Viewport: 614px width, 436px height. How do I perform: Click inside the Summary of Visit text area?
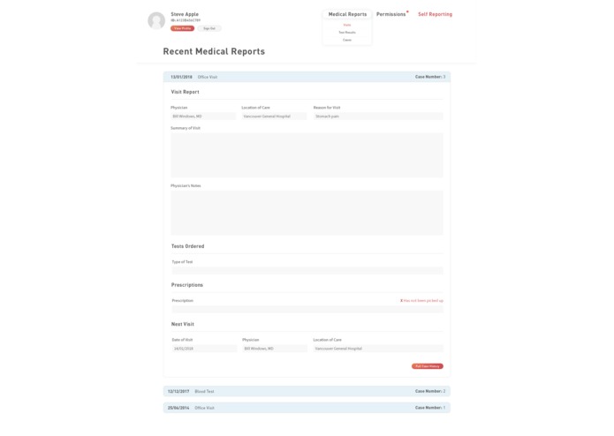coord(307,155)
